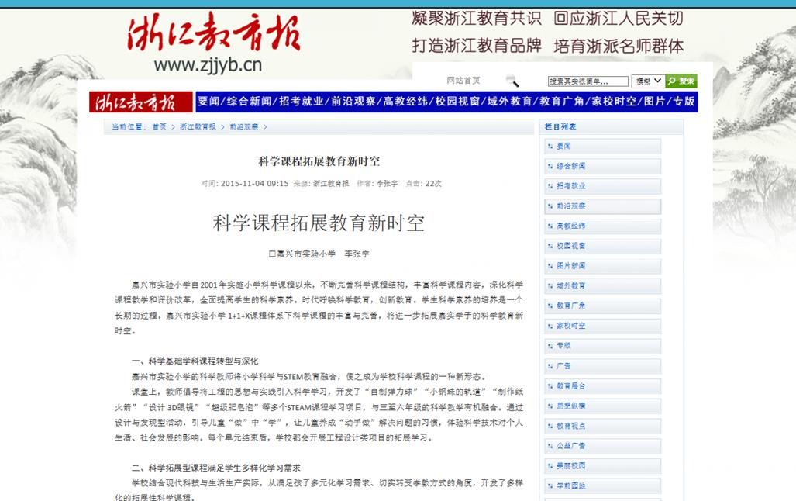Go to 首页 in the breadcrumb trail
The image size is (796, 501).
click(159, 127)
